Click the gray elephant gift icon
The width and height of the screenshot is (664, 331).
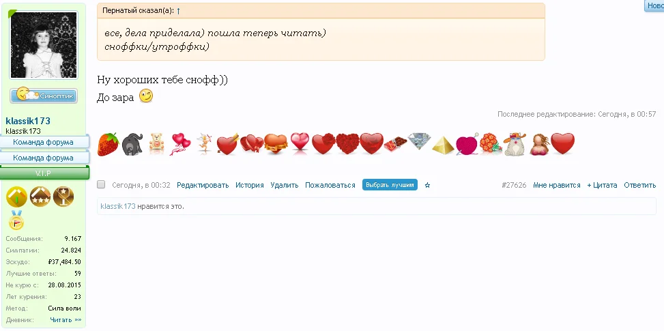(x=132, y=144)
